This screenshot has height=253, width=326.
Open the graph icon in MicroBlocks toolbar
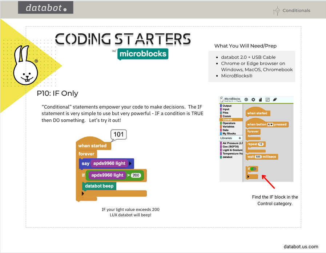(x=267, y=99)
